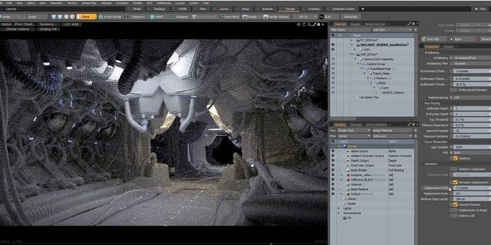Image resolution: width=491 pixels, height=245 pixels.
Task: Select the Polygons selection mode icon
Action: (66, 17)
